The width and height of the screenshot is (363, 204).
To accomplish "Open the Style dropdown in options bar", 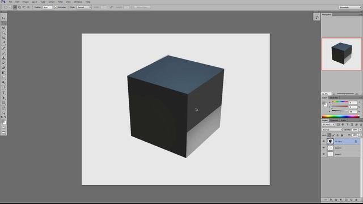I will coord(84,7).
